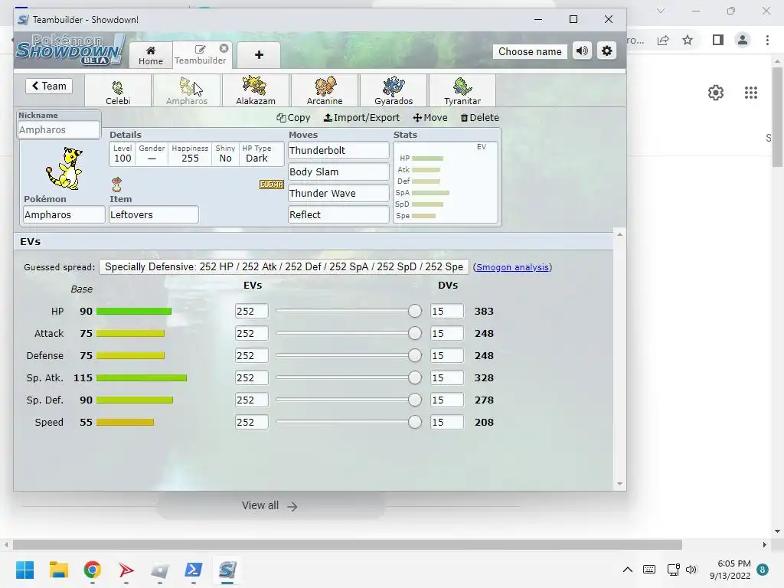
Task: Open the Chrome three-dot menu
Action: 767,40
